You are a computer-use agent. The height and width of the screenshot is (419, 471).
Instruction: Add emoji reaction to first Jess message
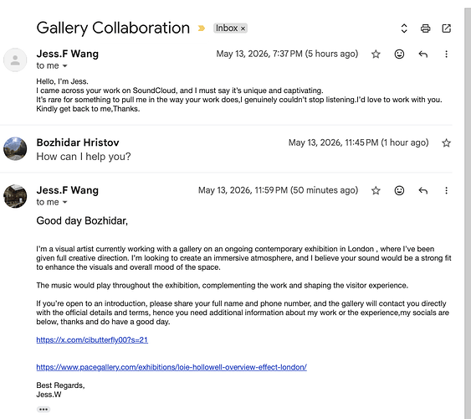tap(399, 54)
